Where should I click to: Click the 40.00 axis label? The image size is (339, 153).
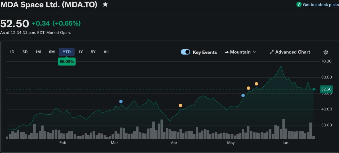[326, 109]
